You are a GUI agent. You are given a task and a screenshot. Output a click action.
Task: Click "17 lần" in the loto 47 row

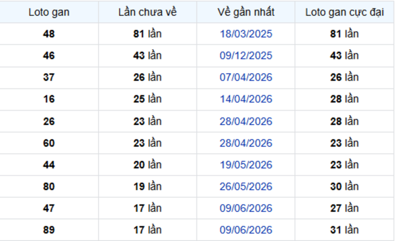pos(147,208)
